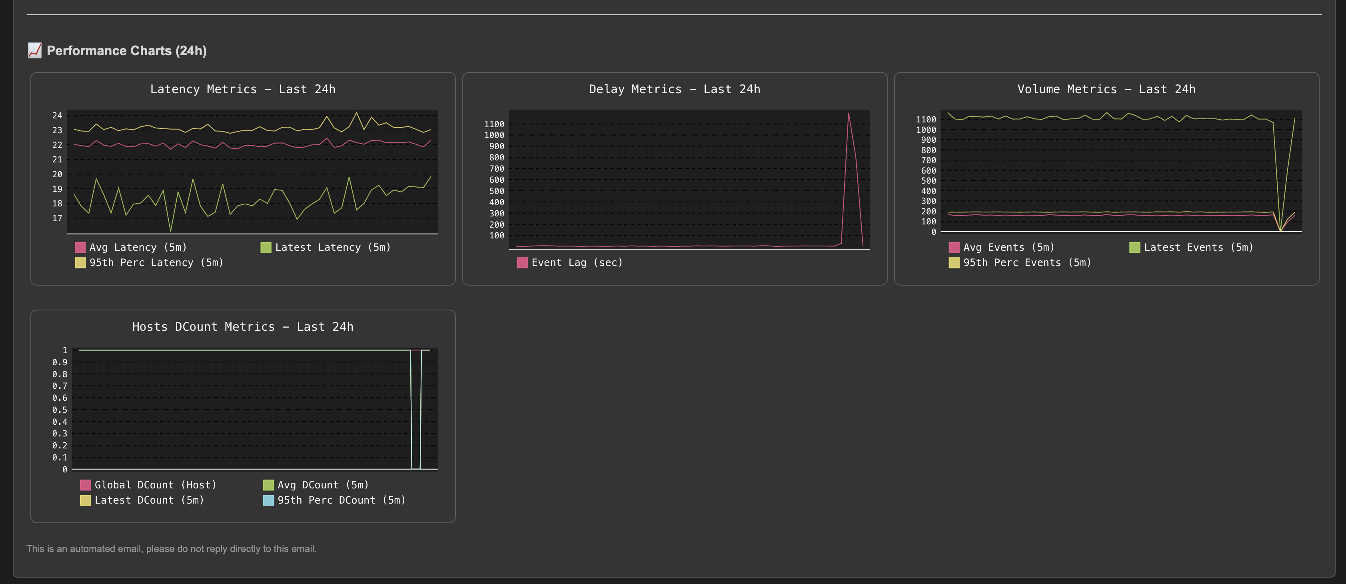Screen dimensions: 1346x584
Task: Click the Performance Charts (24h) heading text
Action: click(126, 51)
